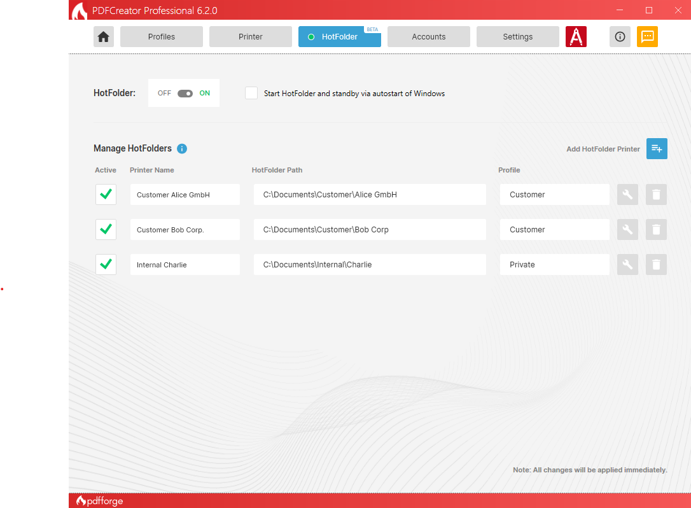Enable Start HotFolder via Windows autostart
691x508 pixels.
click(x=251, y=94)
